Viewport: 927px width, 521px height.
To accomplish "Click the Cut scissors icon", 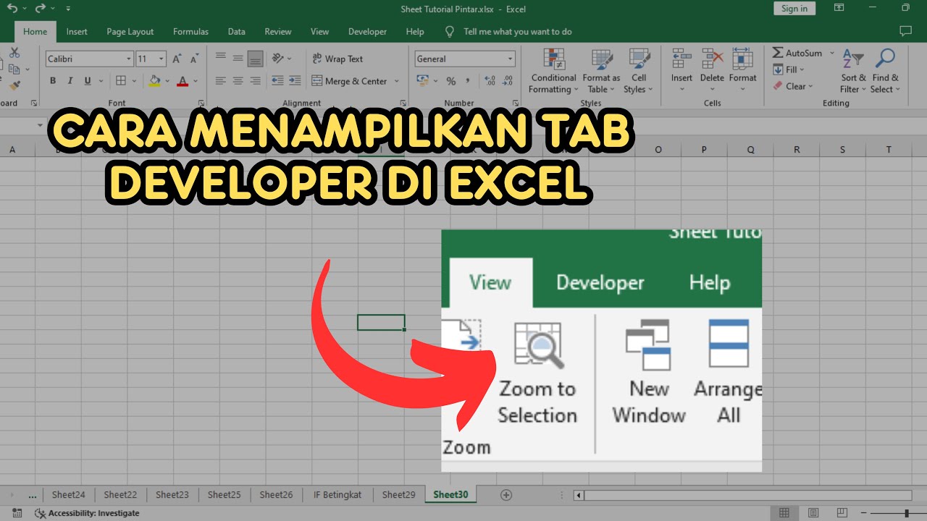I will [14, 53].
